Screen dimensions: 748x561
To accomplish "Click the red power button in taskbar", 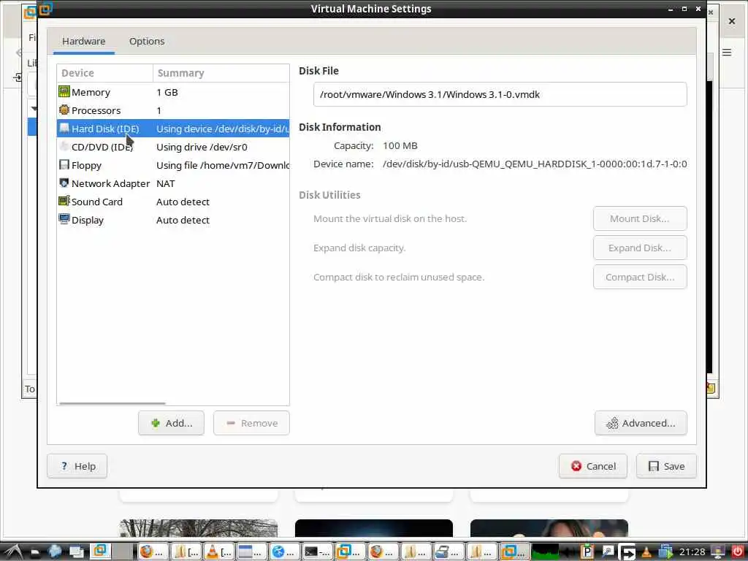I will (737, 552).
